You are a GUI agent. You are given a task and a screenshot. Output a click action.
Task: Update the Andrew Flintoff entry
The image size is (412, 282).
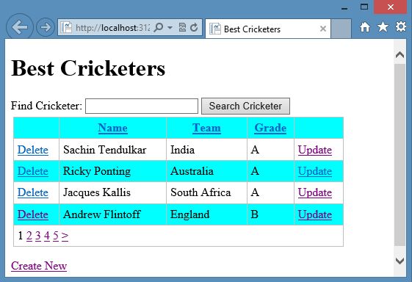tap(315, 214)
